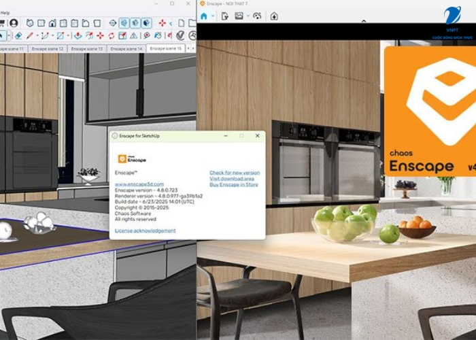Switch to Front view house icon
Viewport: 476px width, 340px height.
coord(52,23)
